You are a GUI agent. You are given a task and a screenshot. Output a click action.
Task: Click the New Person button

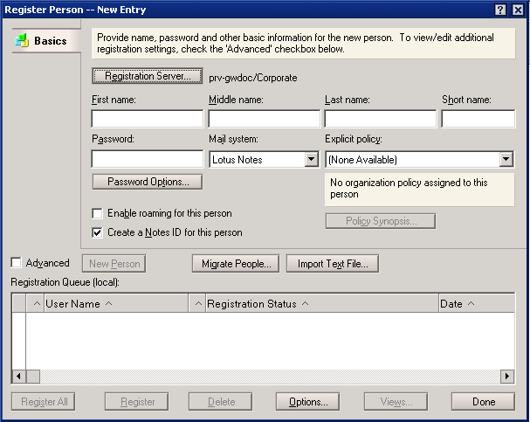point(114,263)
